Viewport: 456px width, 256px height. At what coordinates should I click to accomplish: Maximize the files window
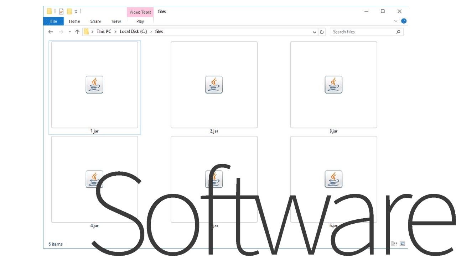tap(383, 11)
